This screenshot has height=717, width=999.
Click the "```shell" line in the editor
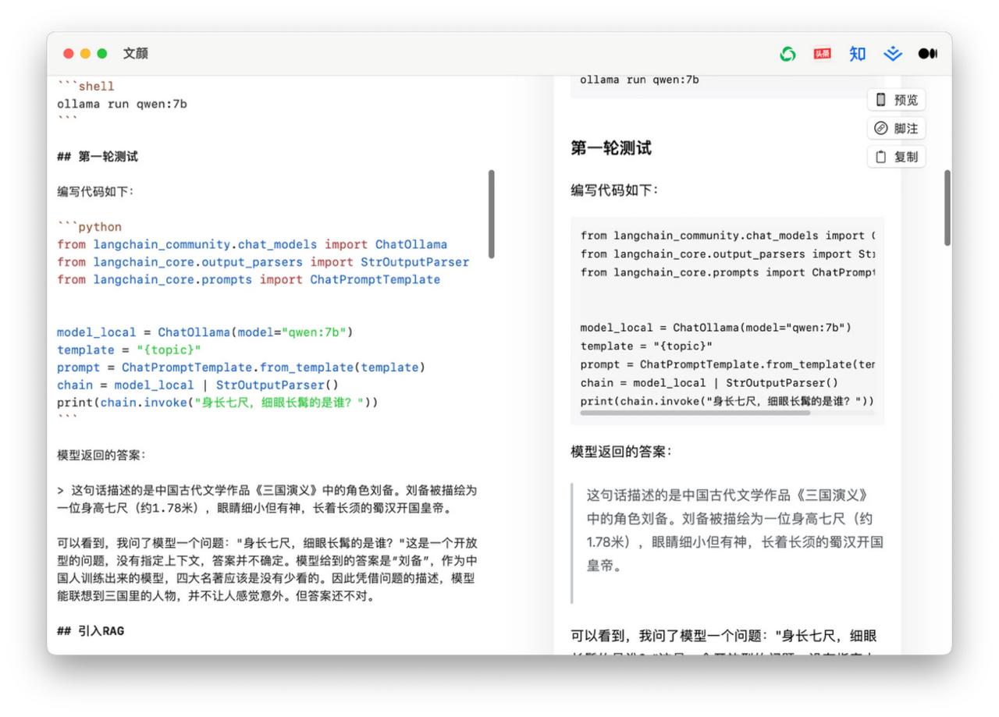pos(86,87)
